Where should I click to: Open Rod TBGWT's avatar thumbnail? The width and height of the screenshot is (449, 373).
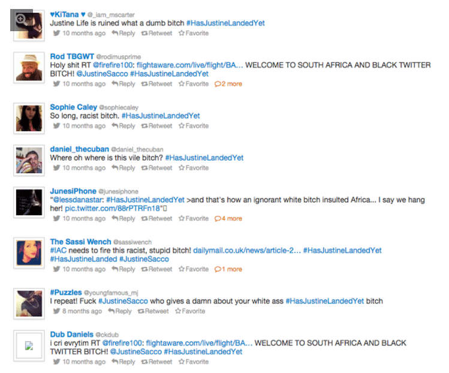[29, 68]
